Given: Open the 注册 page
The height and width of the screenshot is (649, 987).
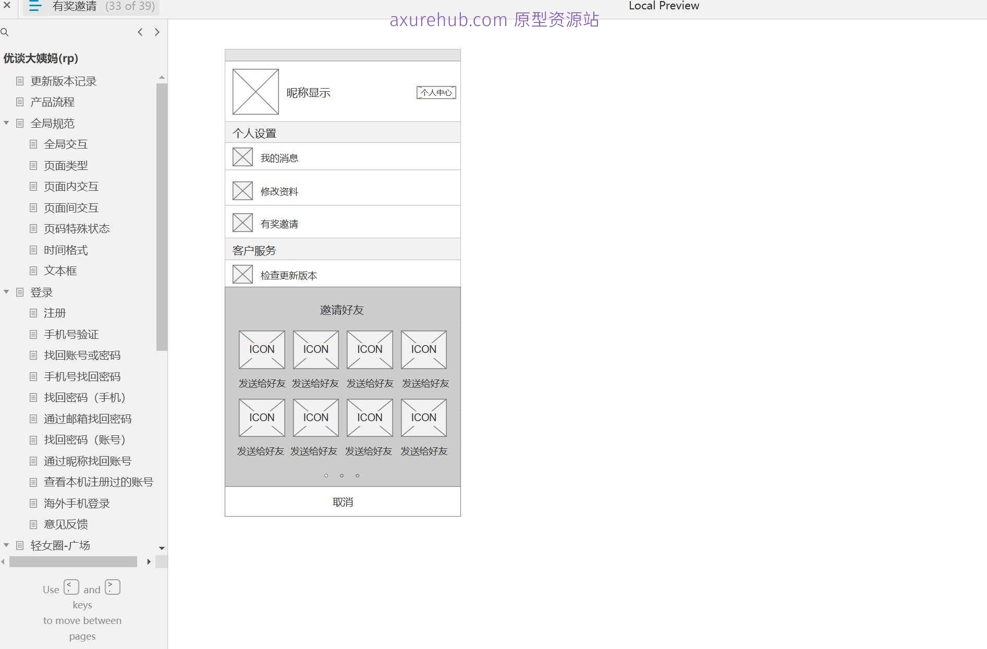Looking at the screenshot, I should 55,313.
